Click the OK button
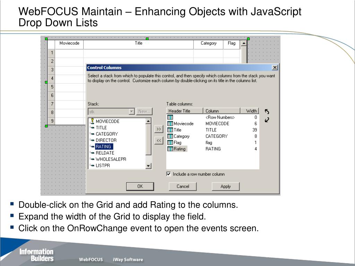 (x=140, y=186)
